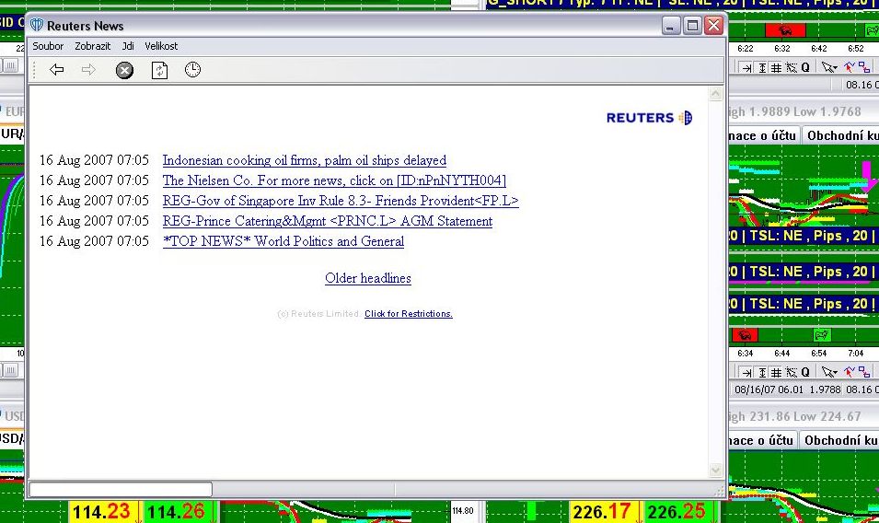Open *TOP NEWS* World Politics and General
This screenshot has width=879, height=523.
pos(283,241)
